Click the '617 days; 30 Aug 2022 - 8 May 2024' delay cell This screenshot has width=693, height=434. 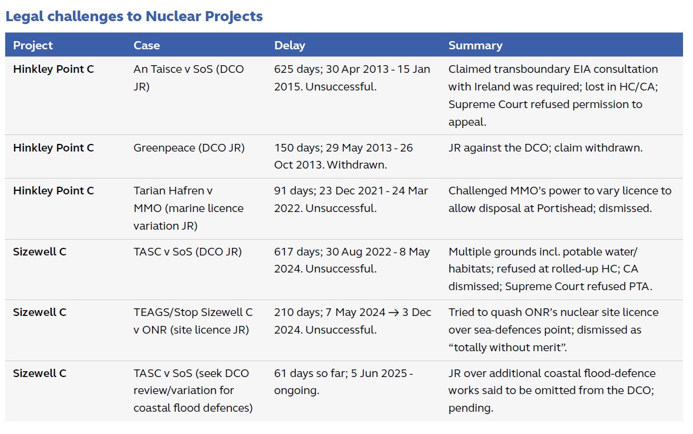coord(352,260)
